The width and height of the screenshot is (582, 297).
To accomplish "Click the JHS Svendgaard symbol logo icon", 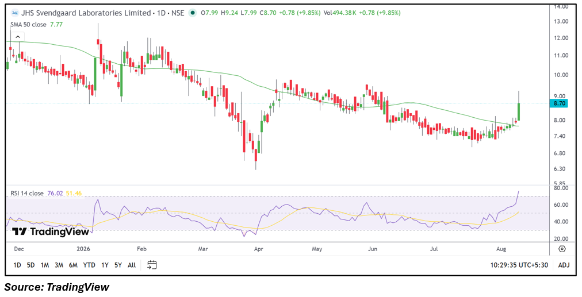I will pos(14,13).
